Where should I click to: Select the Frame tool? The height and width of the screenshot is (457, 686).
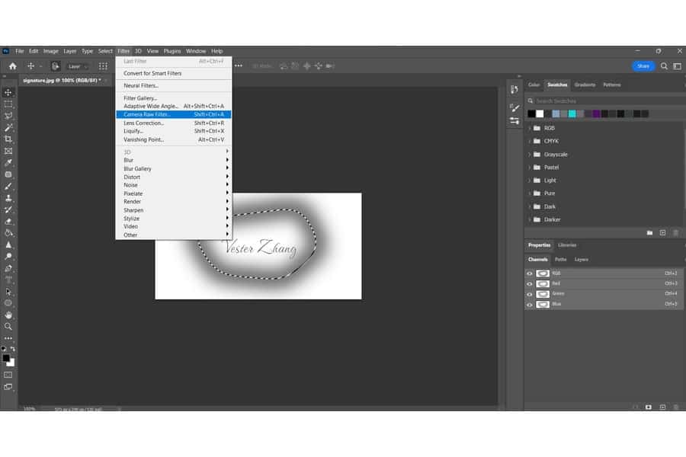tap(8, 151)
